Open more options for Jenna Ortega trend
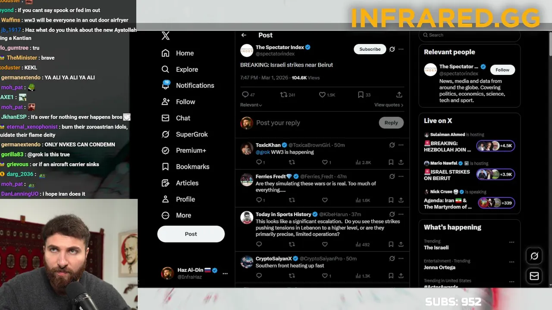Screen dimensions: 552x310 (x=512, y=262)
